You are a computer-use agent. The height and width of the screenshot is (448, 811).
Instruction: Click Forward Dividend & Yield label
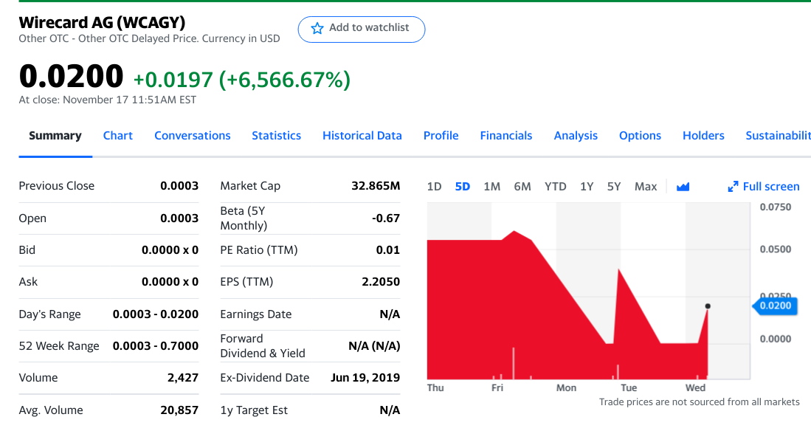263,346
